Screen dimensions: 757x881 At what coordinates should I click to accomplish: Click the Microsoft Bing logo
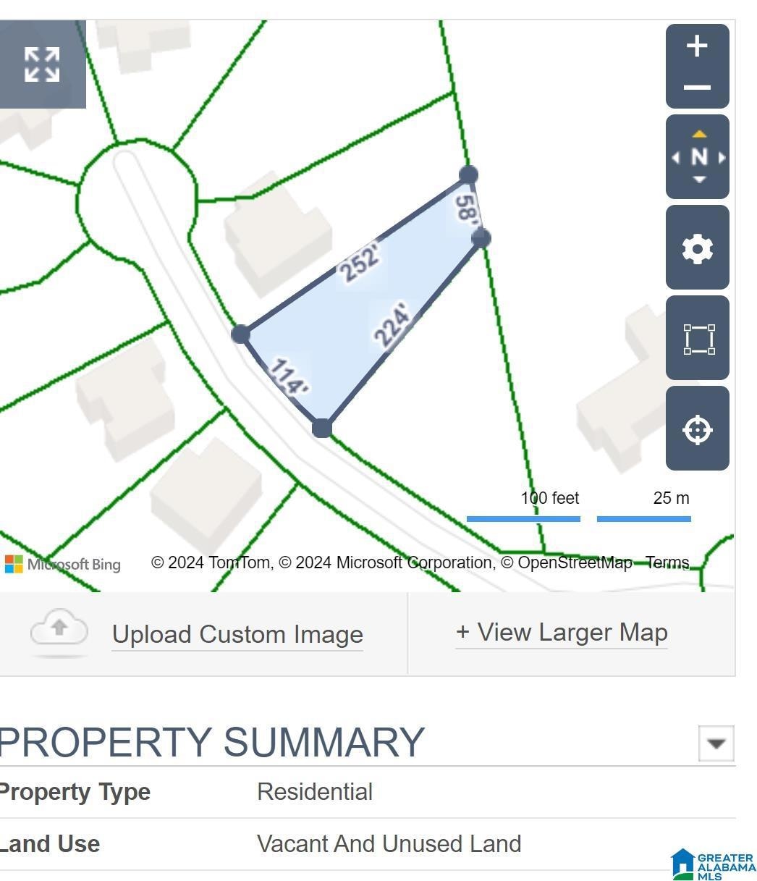click(63, 564)
